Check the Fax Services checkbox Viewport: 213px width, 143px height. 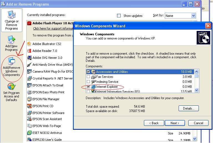88,77
